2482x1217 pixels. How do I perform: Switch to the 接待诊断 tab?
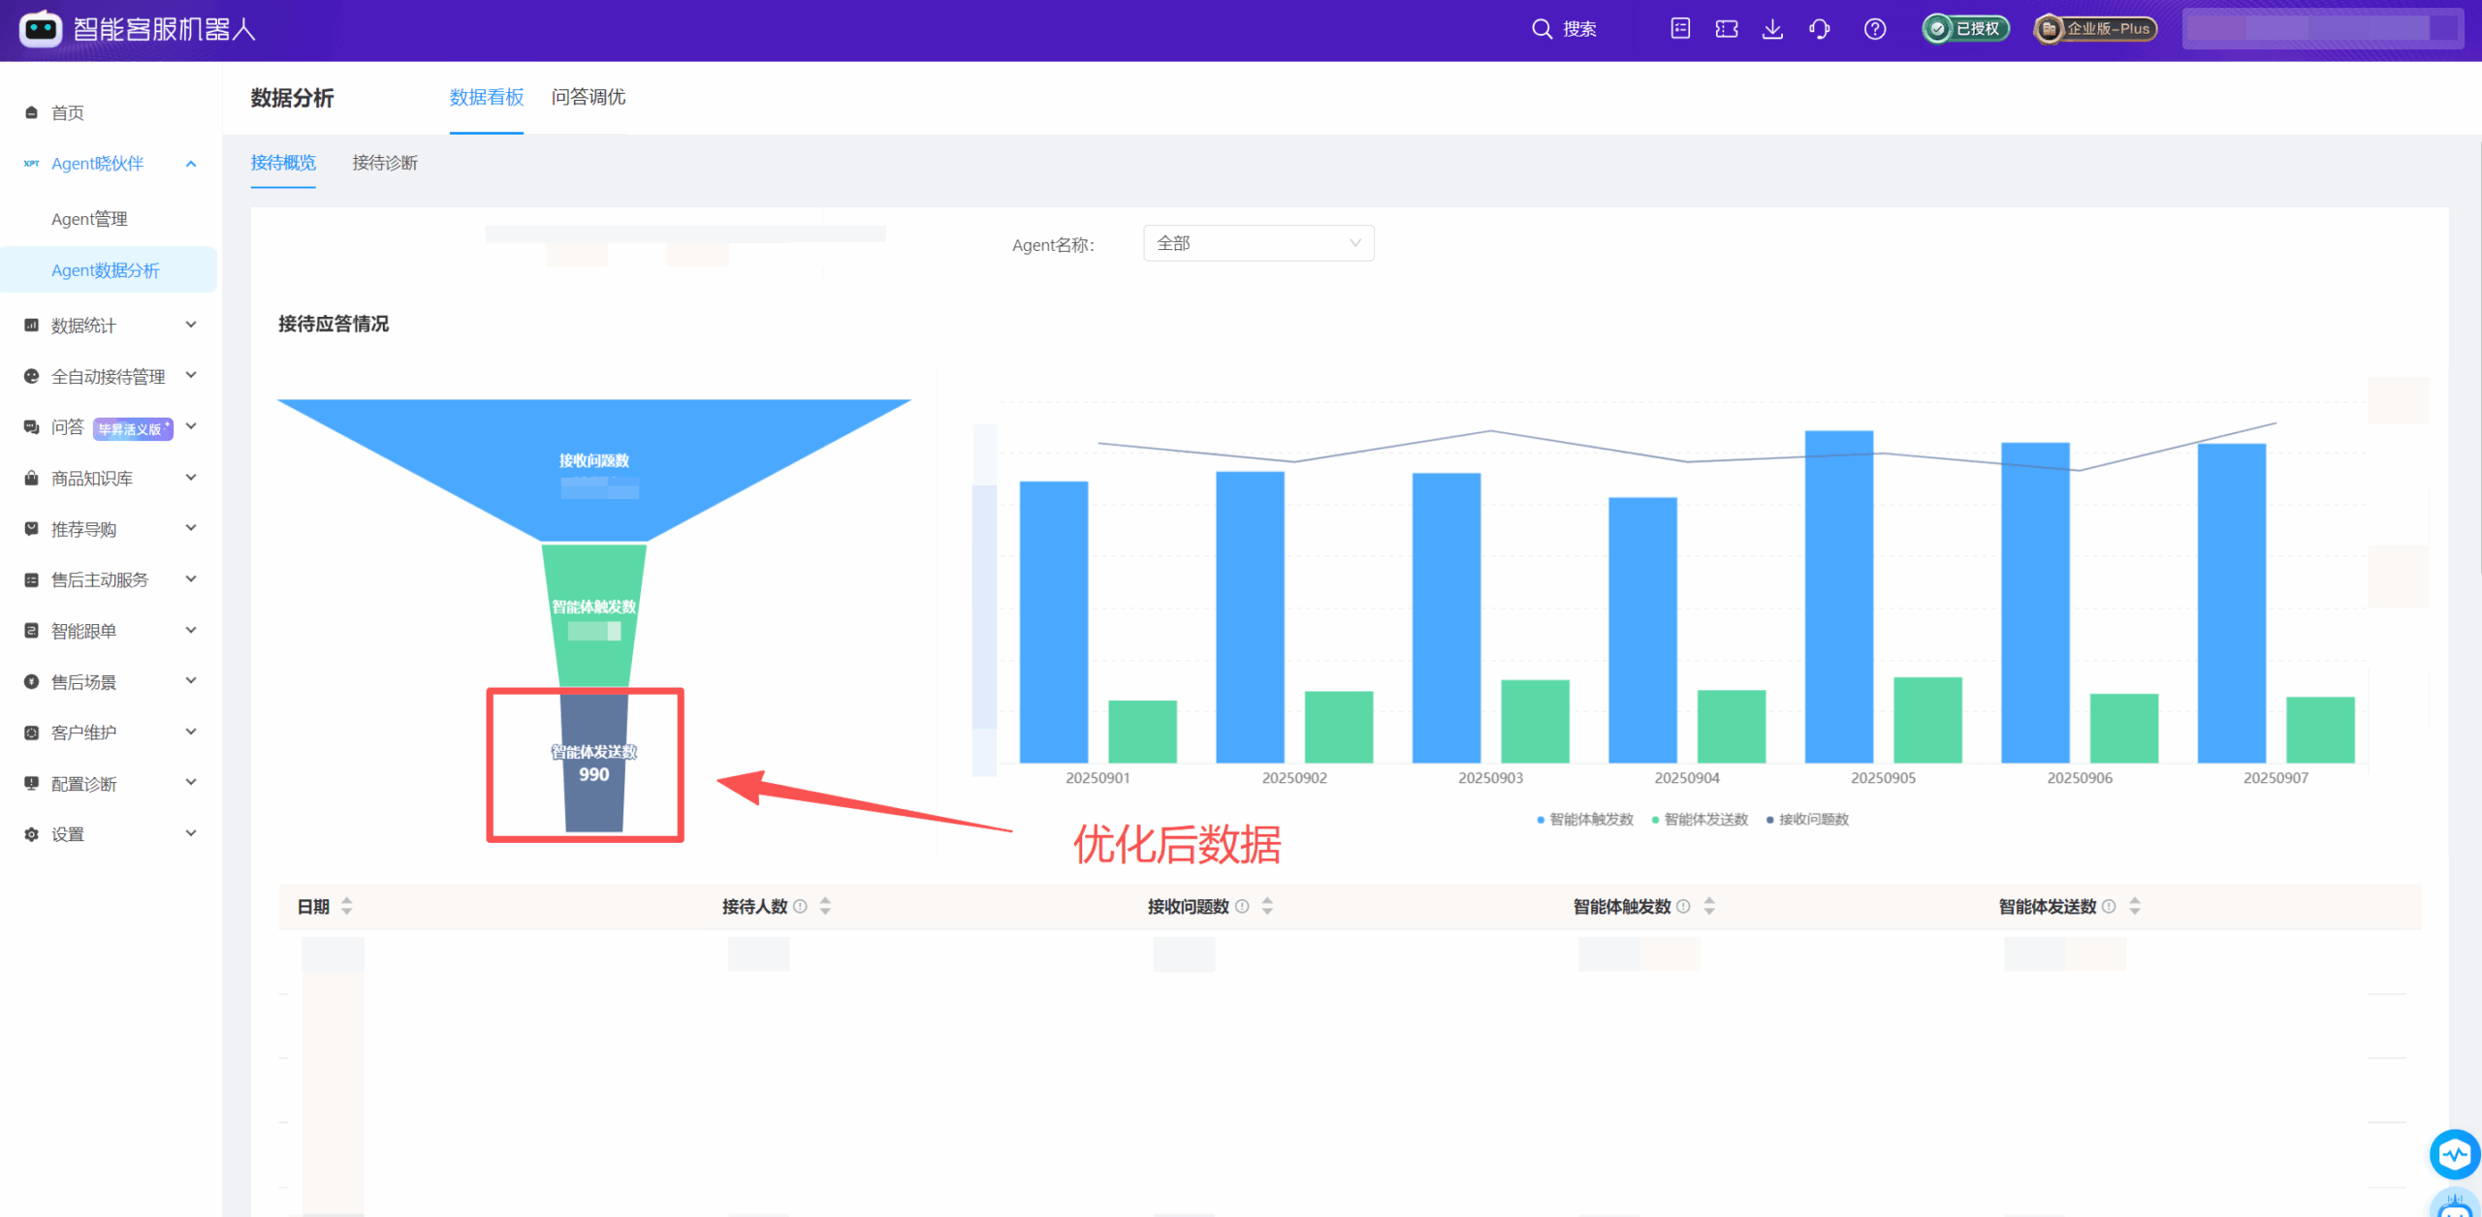click(385, 163)
